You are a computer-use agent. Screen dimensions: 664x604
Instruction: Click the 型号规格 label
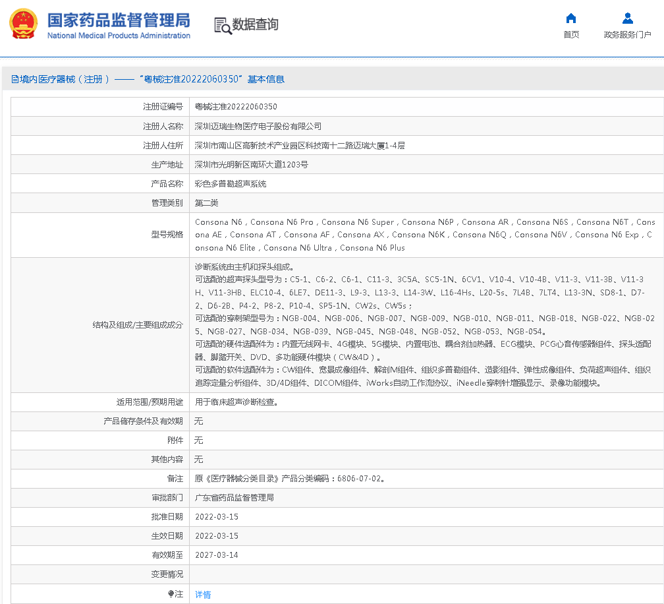[167, 234]
